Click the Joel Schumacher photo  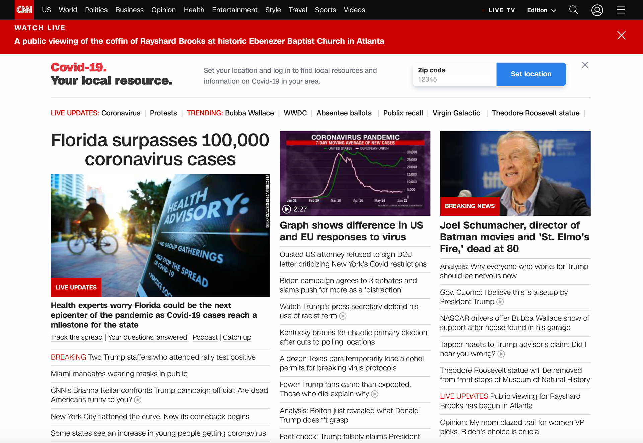pos(515,173)
